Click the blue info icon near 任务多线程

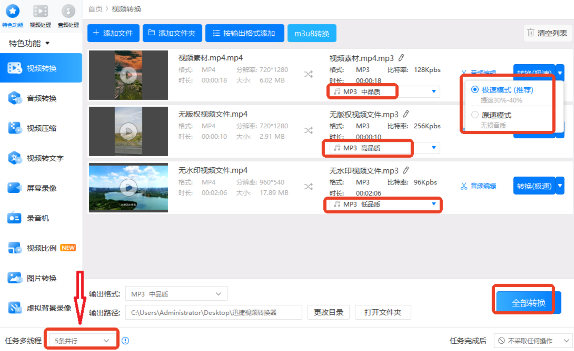pyautogui.click(x=126, y=340)
